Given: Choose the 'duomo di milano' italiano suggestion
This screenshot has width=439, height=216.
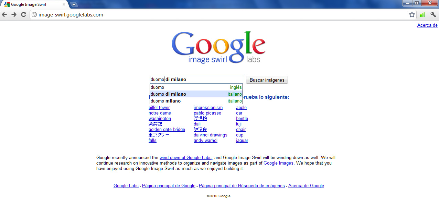Looking at the screenshot, I should pyautogui.click(x=196, y=94).
